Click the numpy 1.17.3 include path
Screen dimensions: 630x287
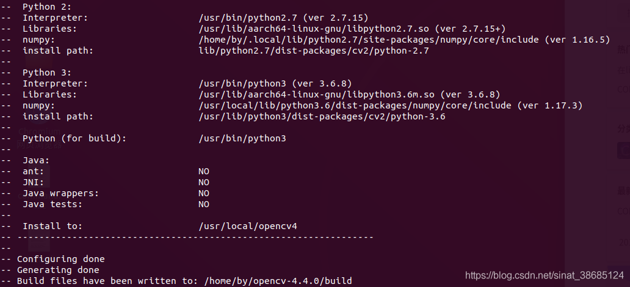355,105
